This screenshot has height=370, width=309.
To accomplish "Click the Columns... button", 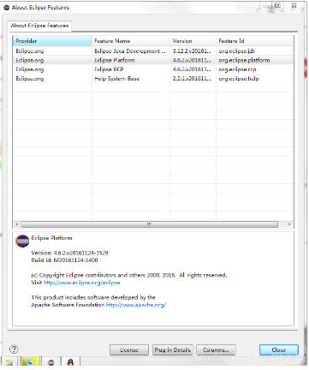I will pos(216,349).
